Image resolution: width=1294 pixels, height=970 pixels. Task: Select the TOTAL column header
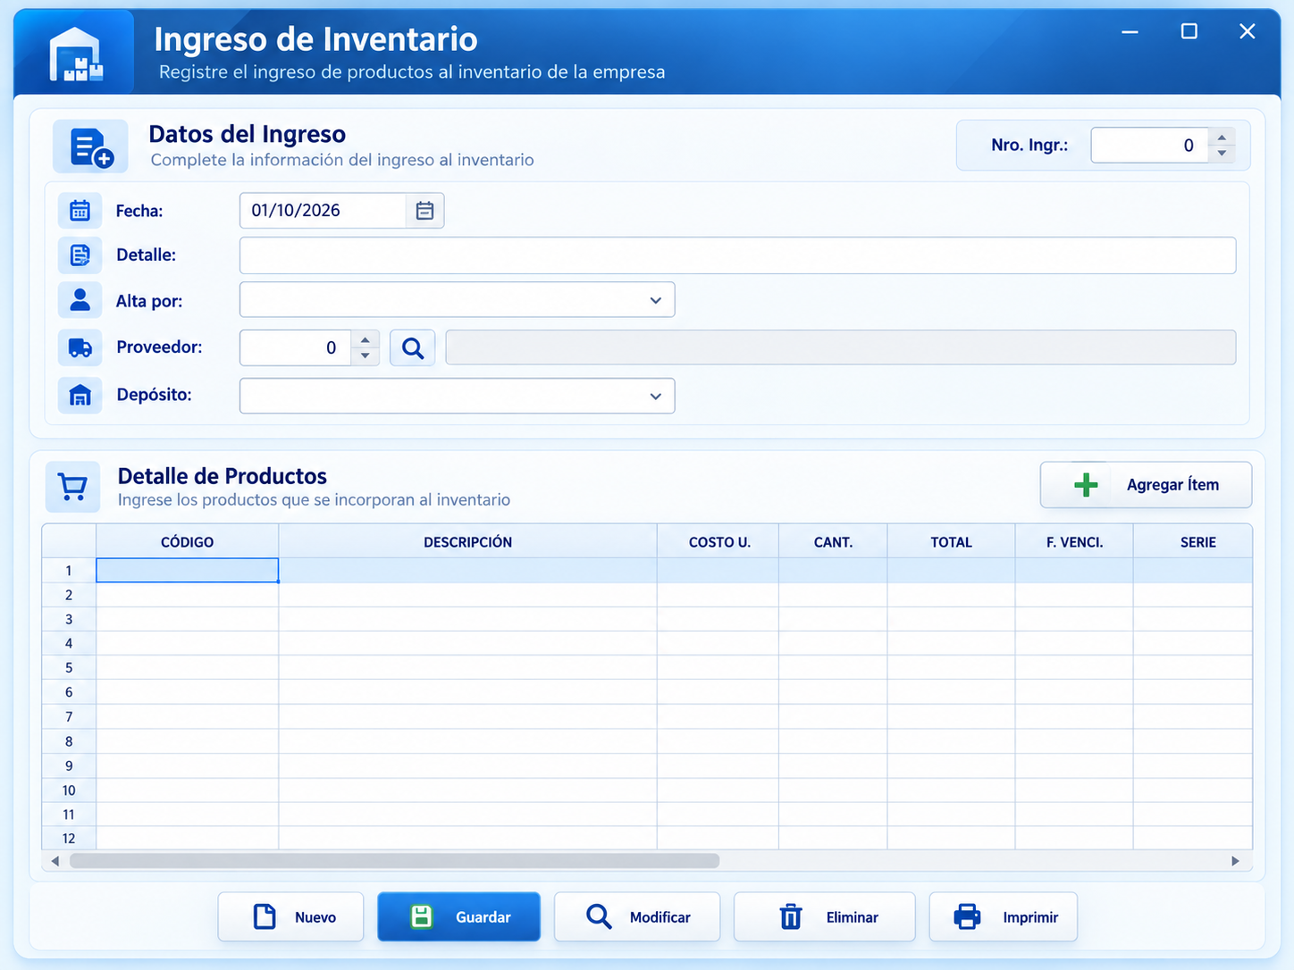click(x=952, y=542)
